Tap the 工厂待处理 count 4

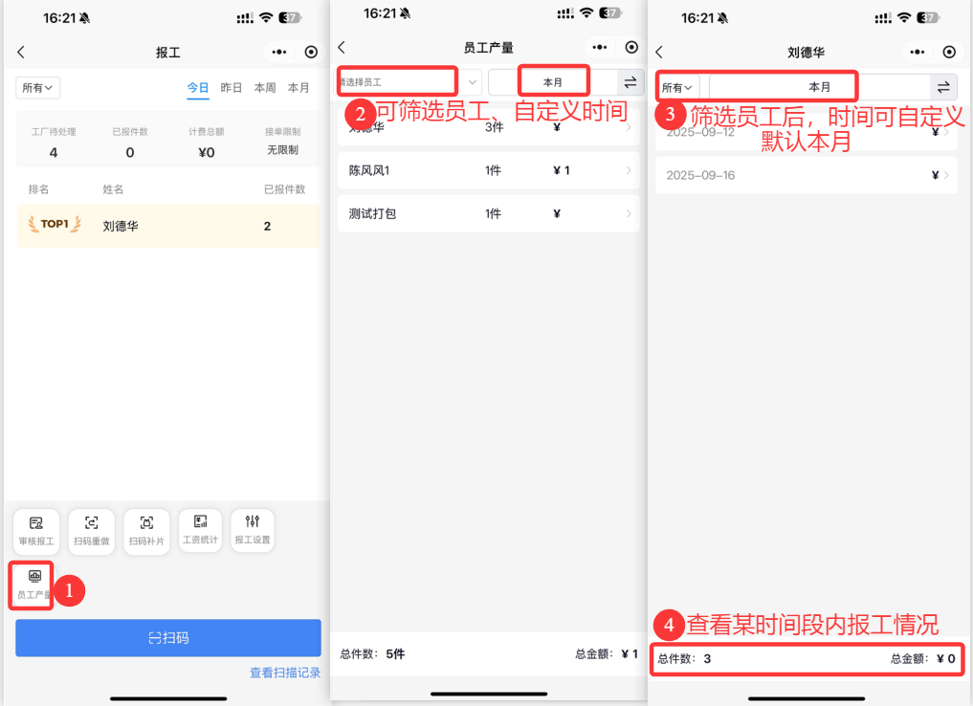tap(54, 153)
